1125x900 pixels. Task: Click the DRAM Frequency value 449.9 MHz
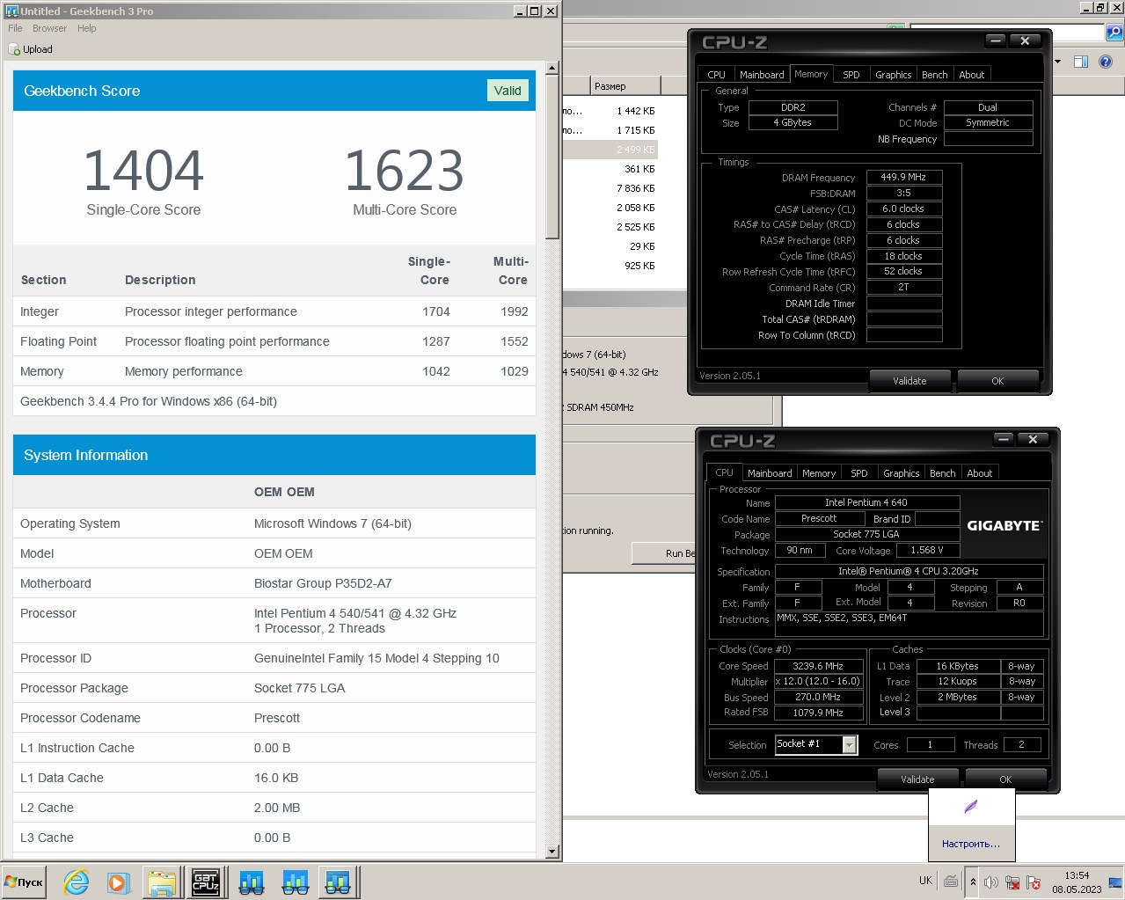[904, 177]
